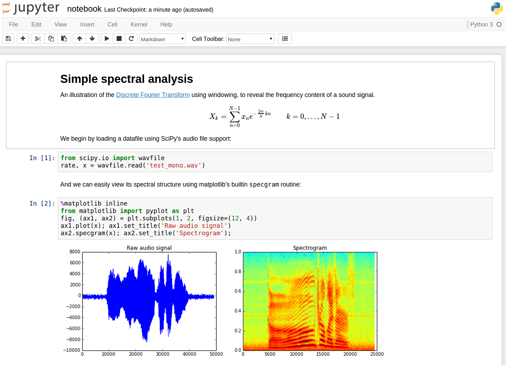Screen dimensions: 506x365
Task: Click the Jupyter logo
Action: (31, 8)
